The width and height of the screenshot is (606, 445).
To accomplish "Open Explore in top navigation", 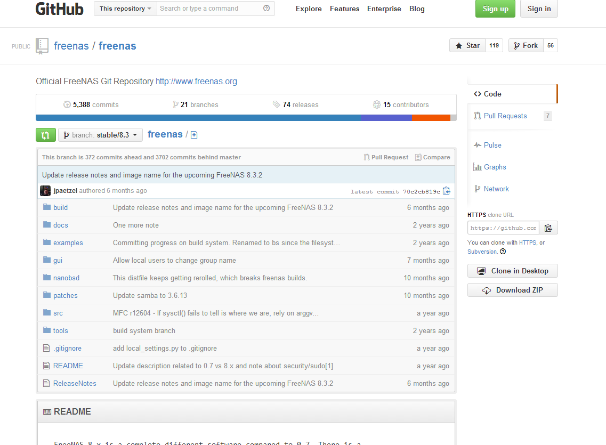I will click(x=309, y=9).
